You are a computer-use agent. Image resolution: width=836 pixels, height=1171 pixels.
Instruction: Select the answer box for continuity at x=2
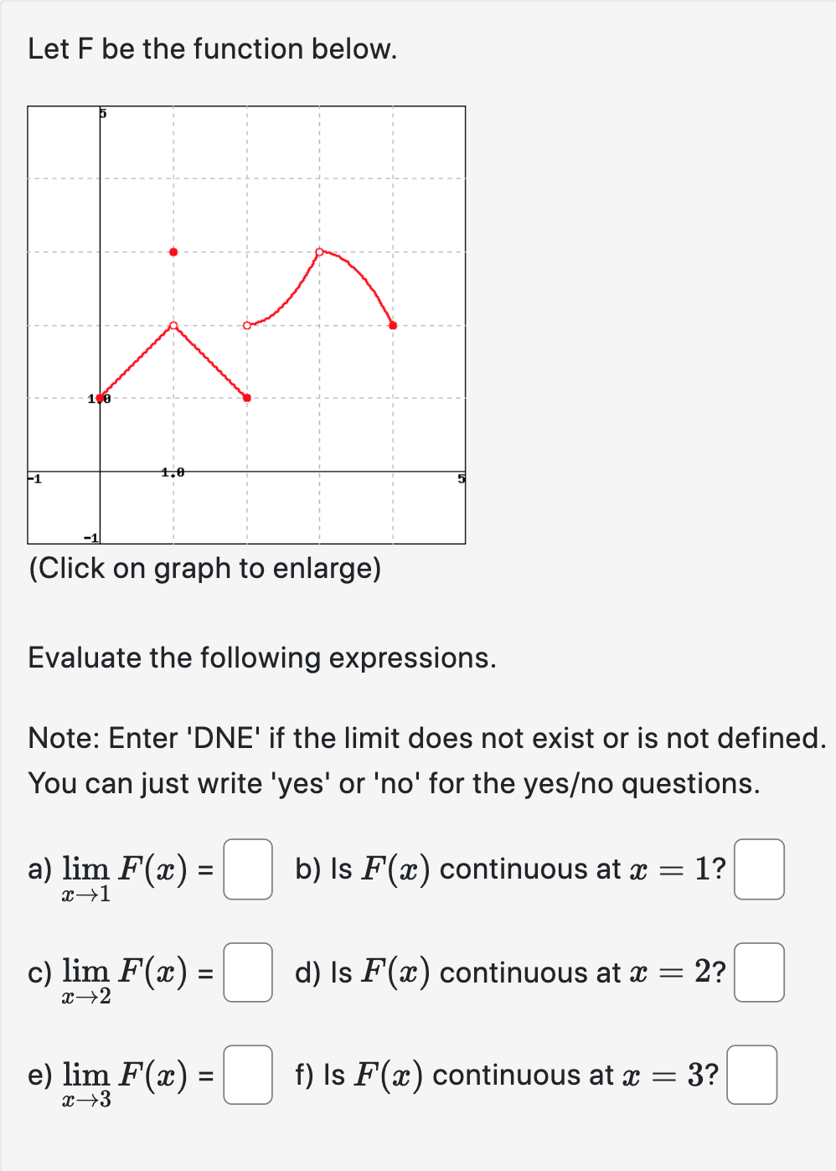pos(758,974)
